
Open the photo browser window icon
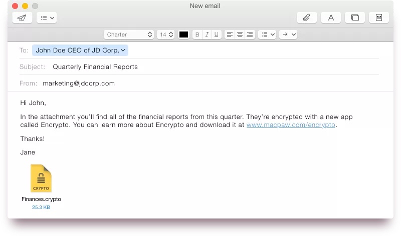coord(355,17)
